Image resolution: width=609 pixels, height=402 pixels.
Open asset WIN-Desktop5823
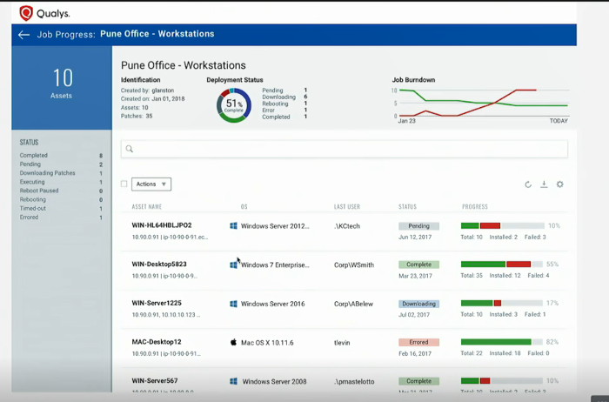coord(159,265)
